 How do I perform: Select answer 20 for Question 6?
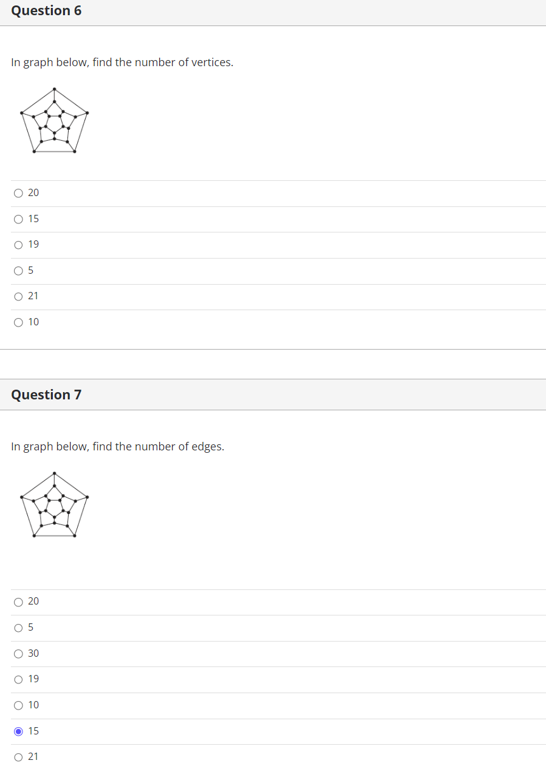pyautogui.click(x=18, y=193)
